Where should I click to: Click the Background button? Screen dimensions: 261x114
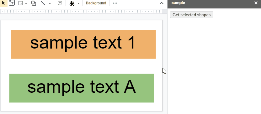(96, 3)
